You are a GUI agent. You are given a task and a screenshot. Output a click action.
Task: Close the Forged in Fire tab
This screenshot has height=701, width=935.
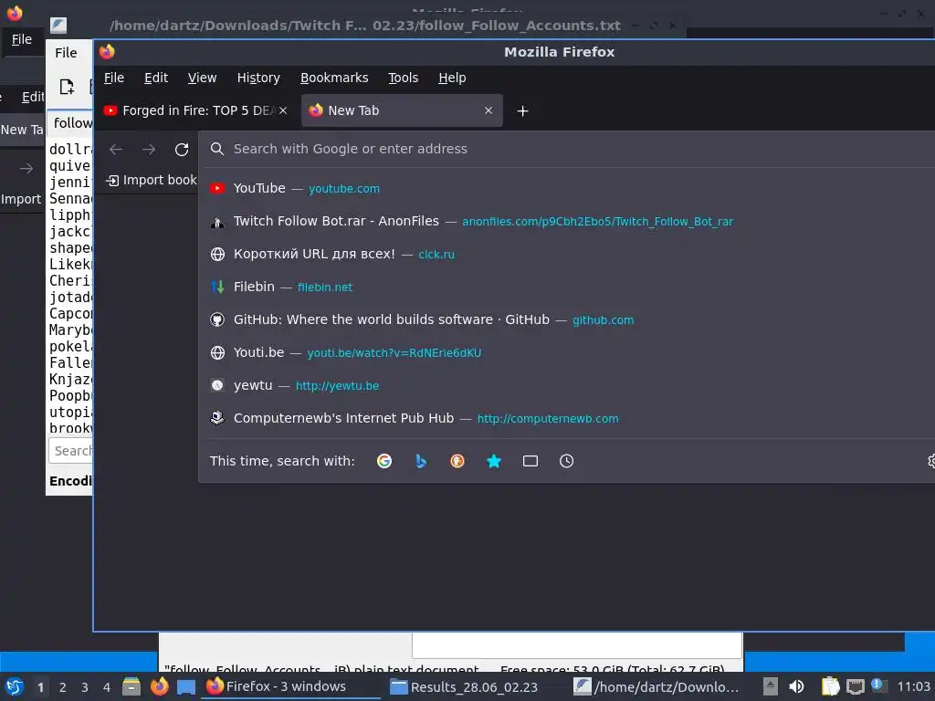pos(283,110)
